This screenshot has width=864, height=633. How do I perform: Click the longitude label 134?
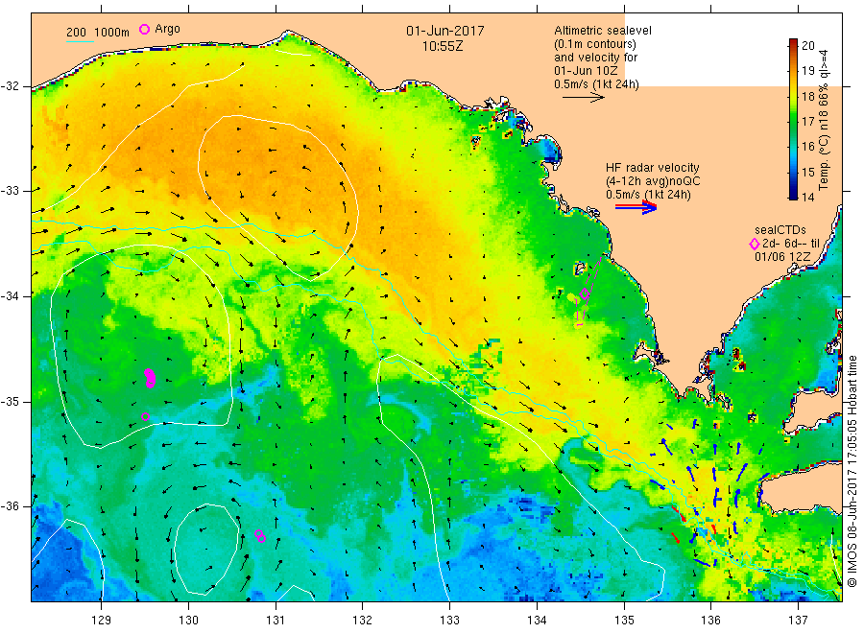tap(537, 621)
